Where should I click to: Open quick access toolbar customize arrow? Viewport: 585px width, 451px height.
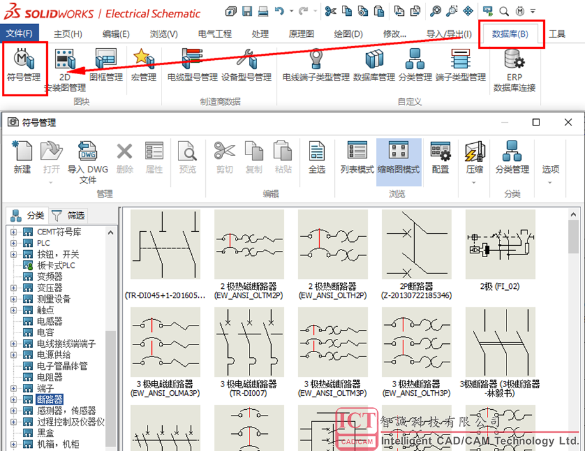533,11
